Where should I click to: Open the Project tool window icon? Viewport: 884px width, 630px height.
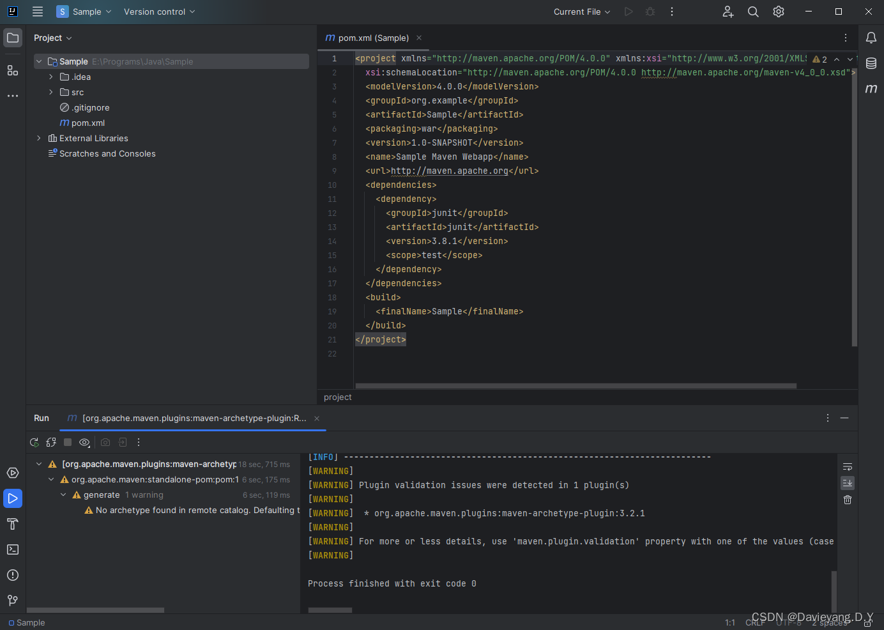pyautogui.click(x=13, y=38)
